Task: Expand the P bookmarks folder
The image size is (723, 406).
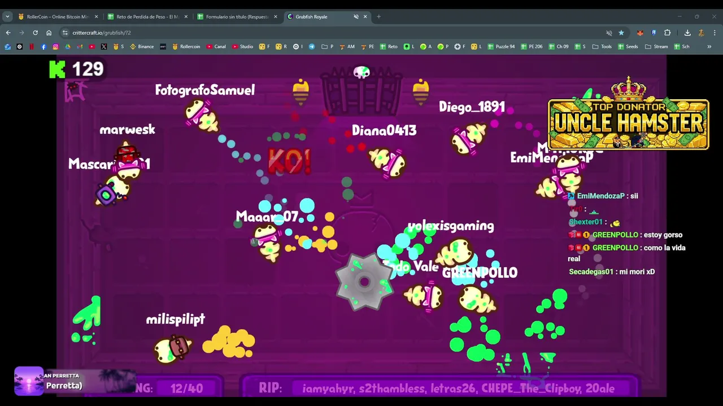Action: (328, 47)
